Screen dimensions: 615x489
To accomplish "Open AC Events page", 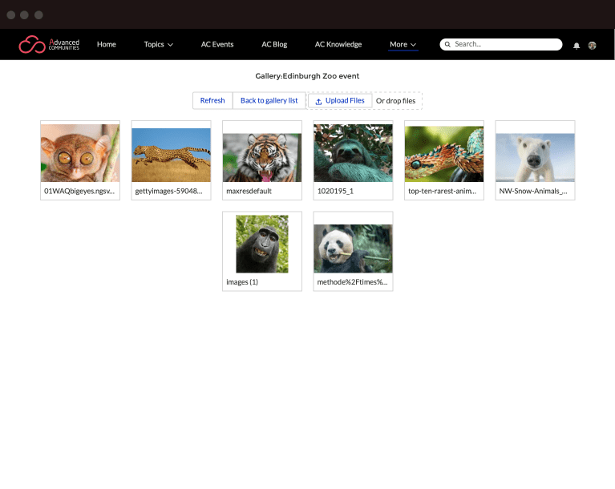I will pyautogui.click(x=217, y=44).
